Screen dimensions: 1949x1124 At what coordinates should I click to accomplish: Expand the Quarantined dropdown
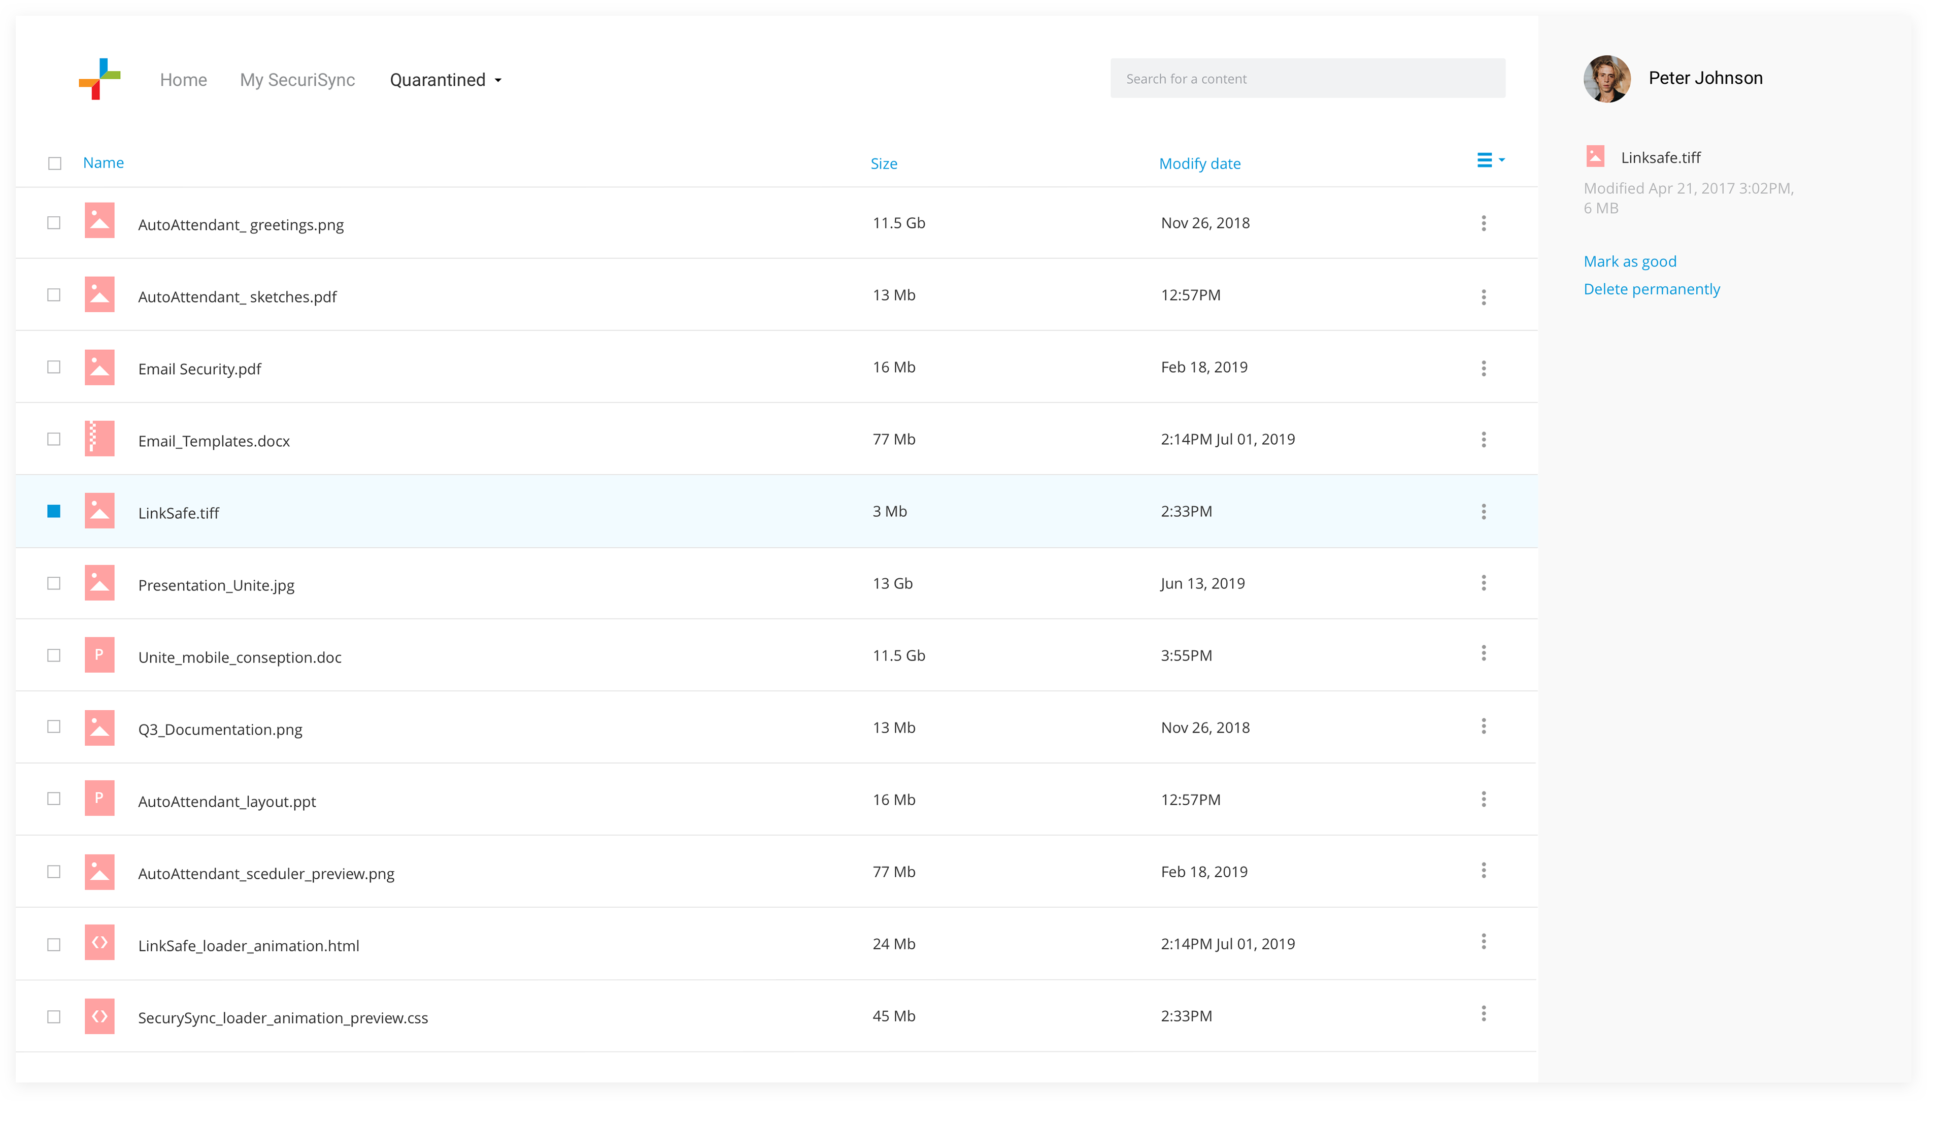pos(446,80)
